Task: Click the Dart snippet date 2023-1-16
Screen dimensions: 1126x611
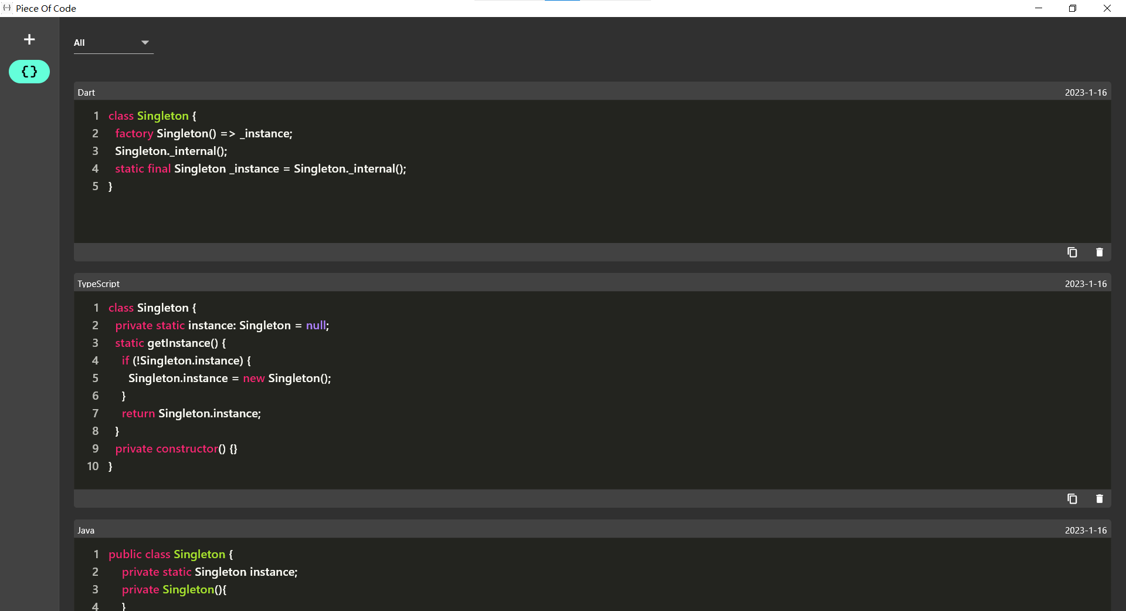Action: click(1086, 93)
